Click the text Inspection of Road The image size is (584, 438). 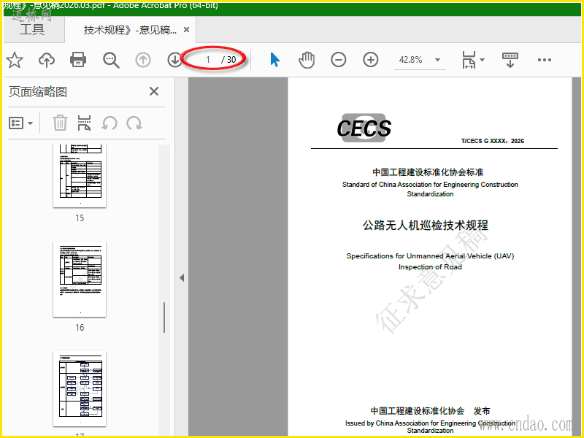pos(430,266)
